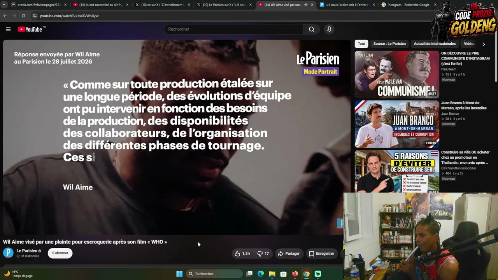Click the S'abonner button

60,253
